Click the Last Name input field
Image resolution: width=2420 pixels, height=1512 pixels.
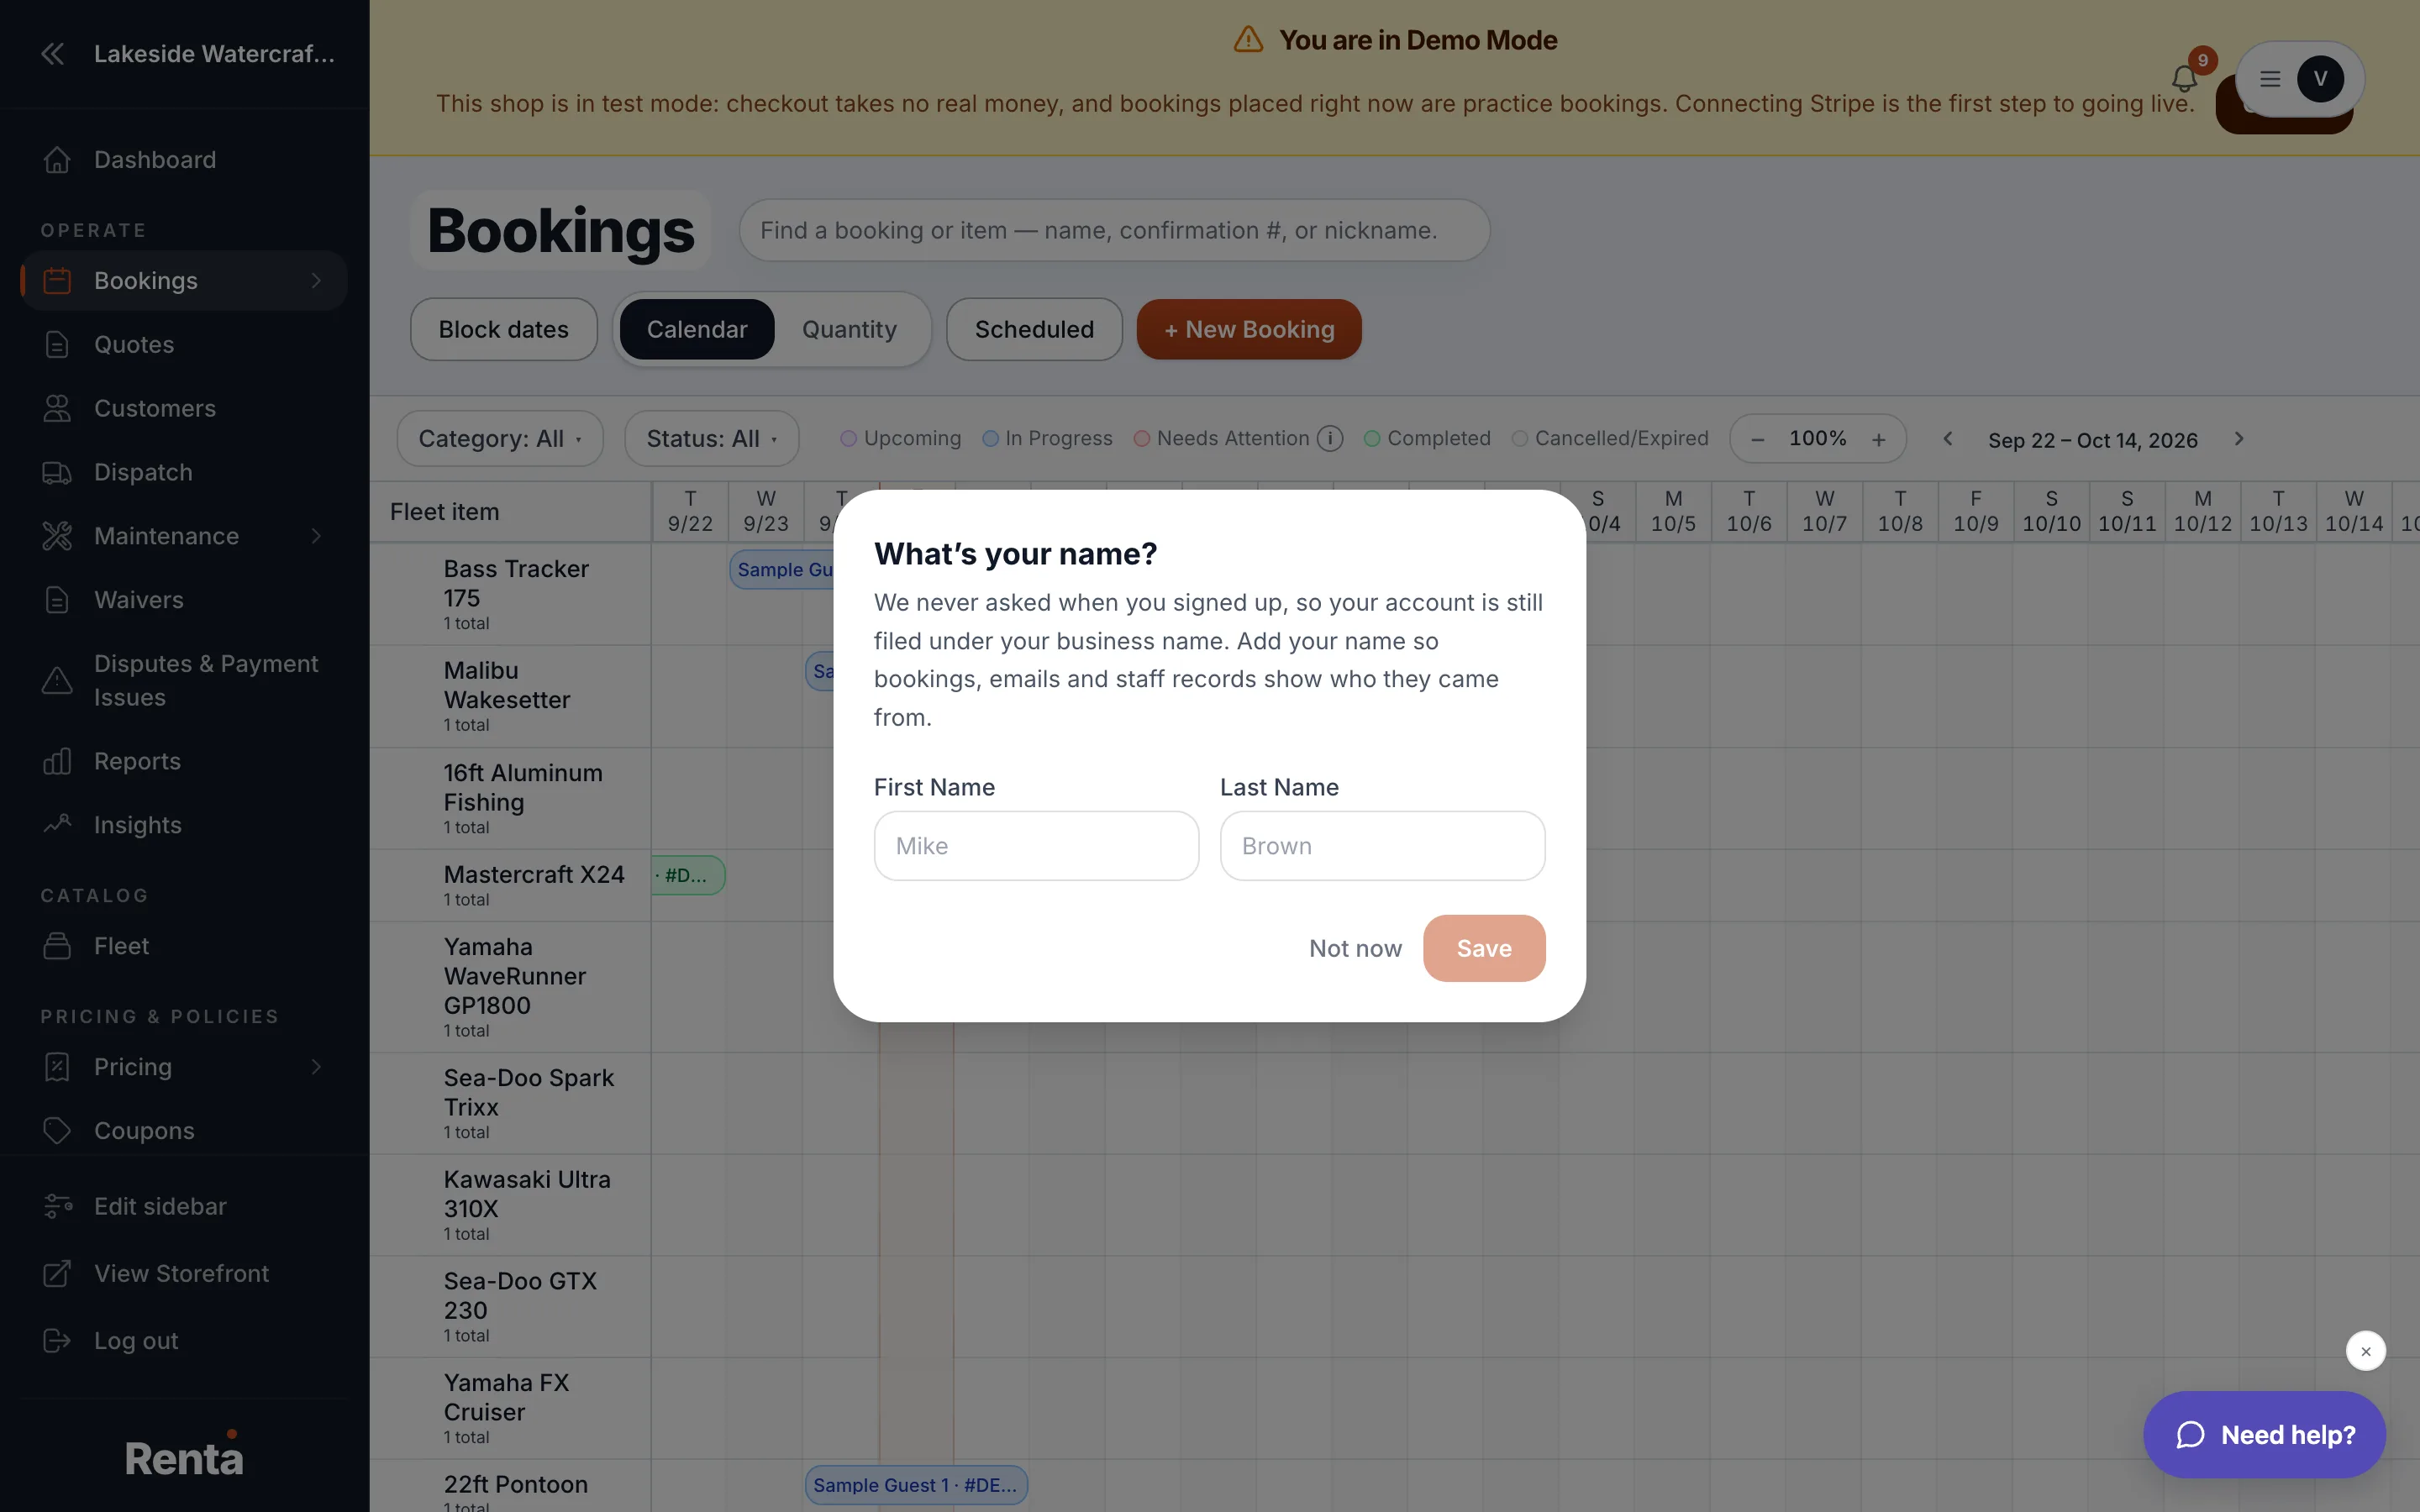point(1382,846)
